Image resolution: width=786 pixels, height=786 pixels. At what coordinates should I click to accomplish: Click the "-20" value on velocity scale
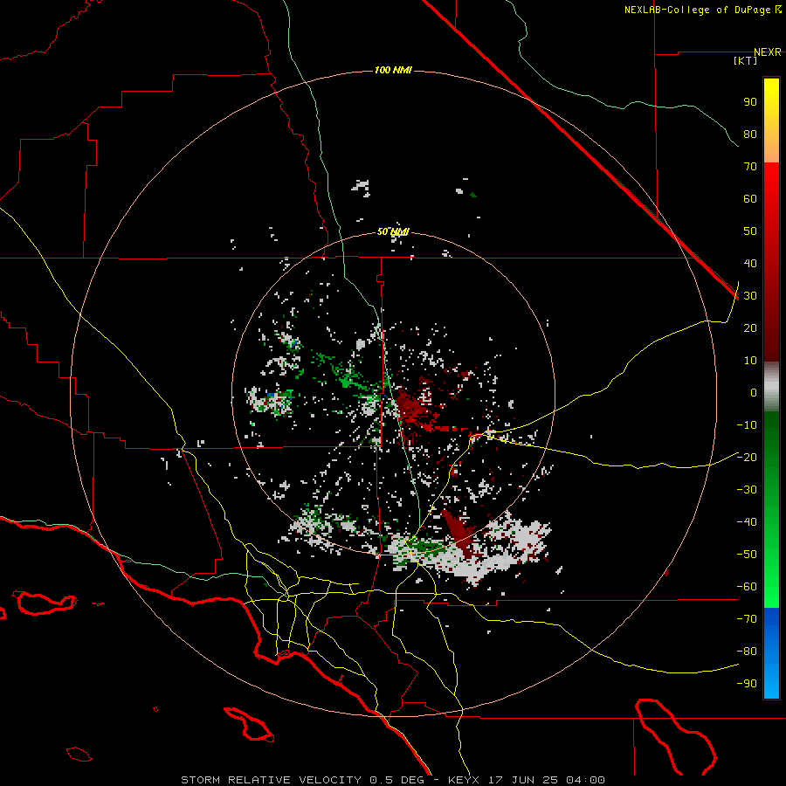click(747, 458)
